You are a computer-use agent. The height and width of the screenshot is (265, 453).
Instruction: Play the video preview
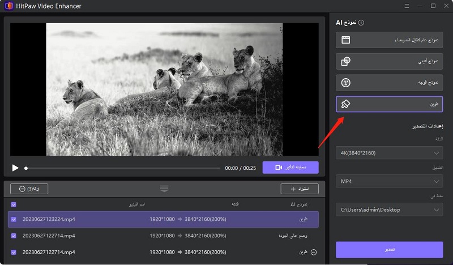[15, 168]
